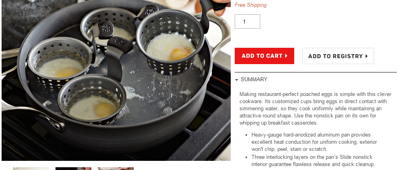Click the ADD TO REGISTRY button
Viewport: 398px width, 170px height.
(338, 56)
